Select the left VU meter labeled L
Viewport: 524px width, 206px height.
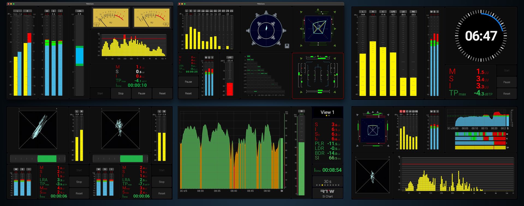111,18
